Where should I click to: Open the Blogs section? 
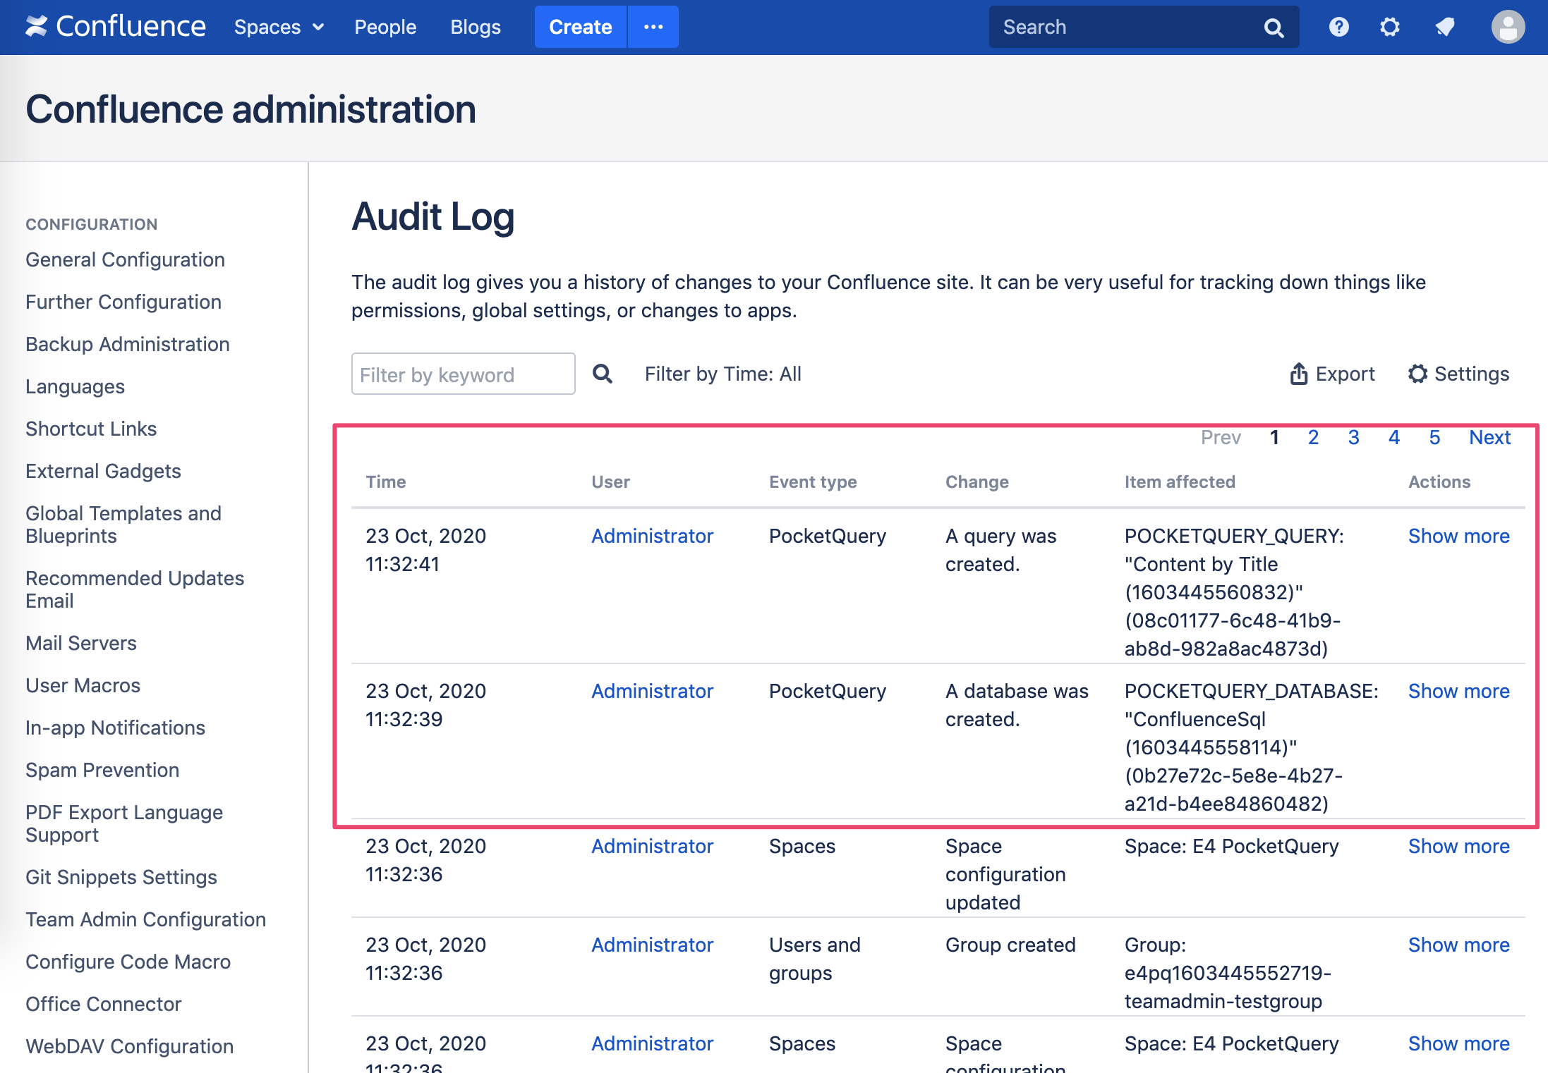476,27
